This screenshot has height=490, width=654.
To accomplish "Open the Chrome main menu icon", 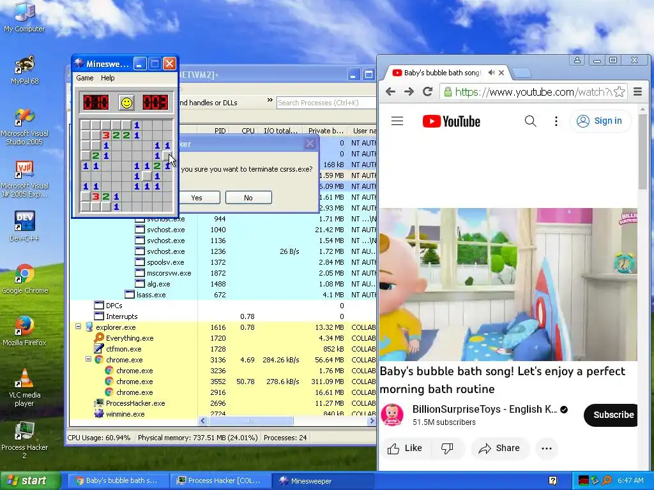I will pyautogui.click(x=638, y=92).
